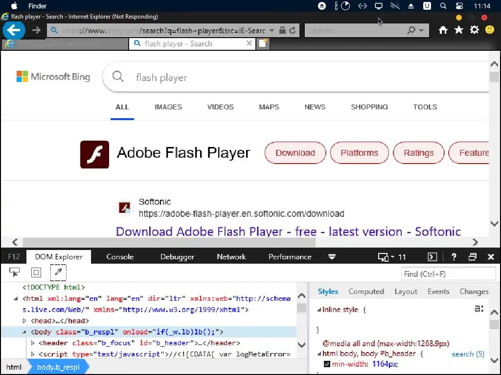Open the search provider dropdown arrow
Image resolution: width=501 pixels, height=375 pixels.
(421, 30)
